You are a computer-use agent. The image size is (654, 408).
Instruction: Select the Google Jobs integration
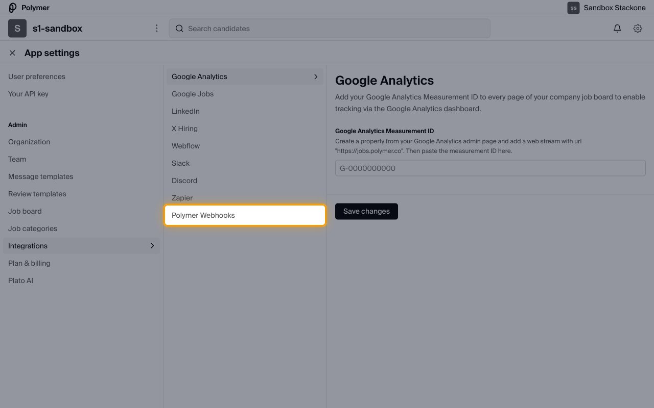(x=193, y=94)
